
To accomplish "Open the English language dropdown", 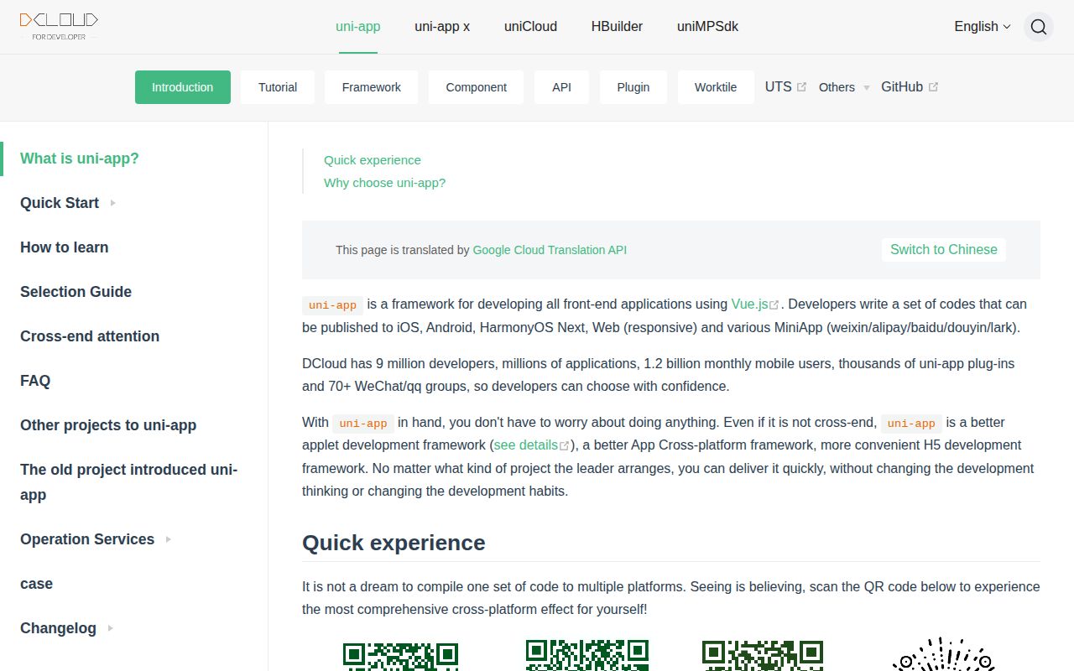I will (983, 27).
